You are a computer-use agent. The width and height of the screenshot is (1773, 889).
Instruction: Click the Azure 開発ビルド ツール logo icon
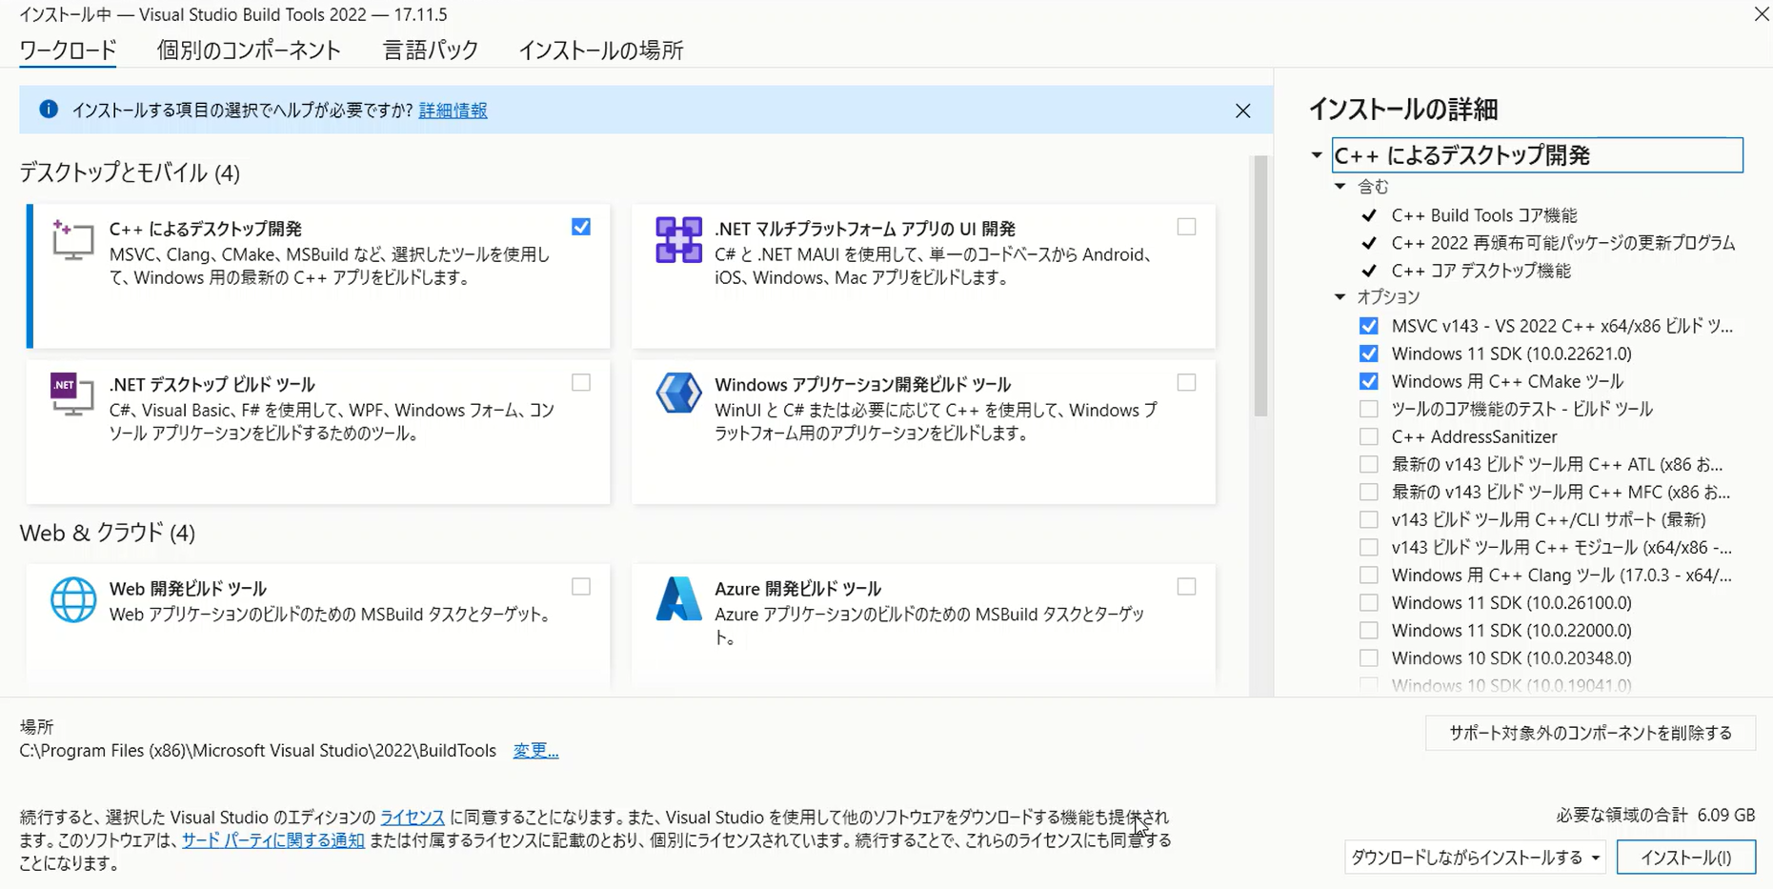click(678, 599)
